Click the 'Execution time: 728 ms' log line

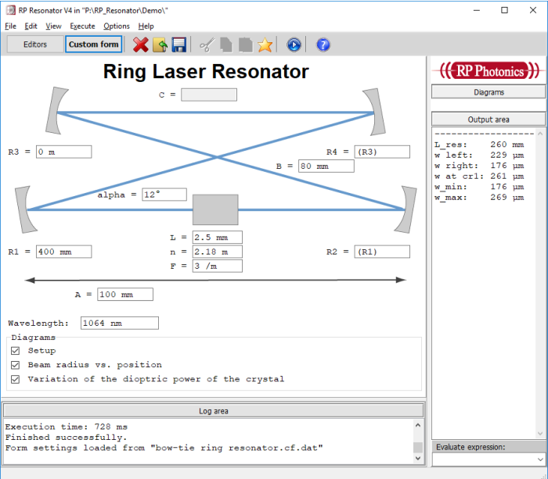67,427
